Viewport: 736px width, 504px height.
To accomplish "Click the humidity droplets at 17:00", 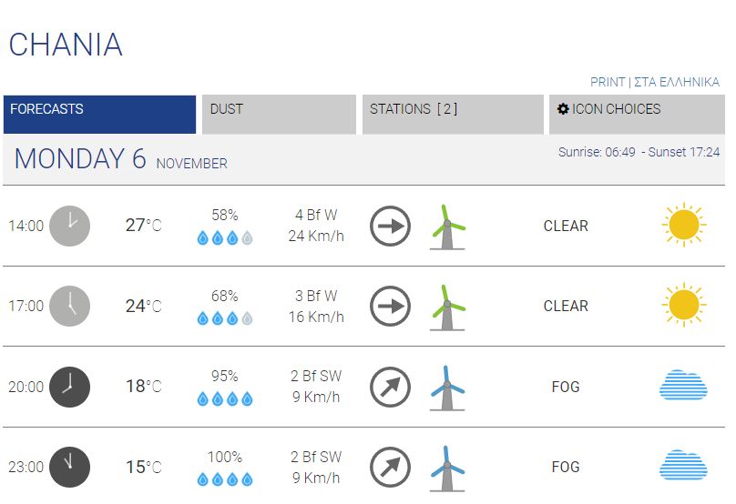I will click(x=225, y=318).
